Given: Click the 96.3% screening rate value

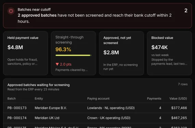Looking at the screenshot, I should click(63, 49).
